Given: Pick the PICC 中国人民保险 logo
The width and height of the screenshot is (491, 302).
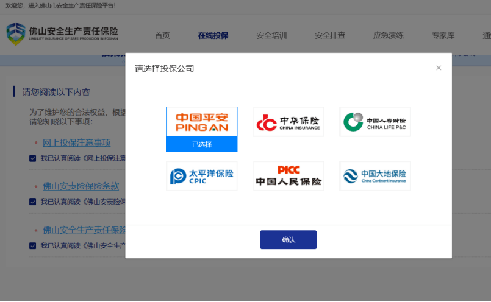Looking at the screenshot, I should (x=288, y=176).
